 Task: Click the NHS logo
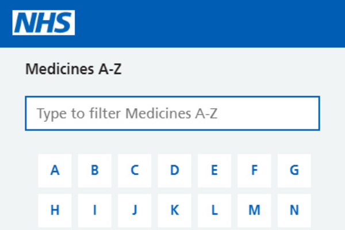coord(44,22)
